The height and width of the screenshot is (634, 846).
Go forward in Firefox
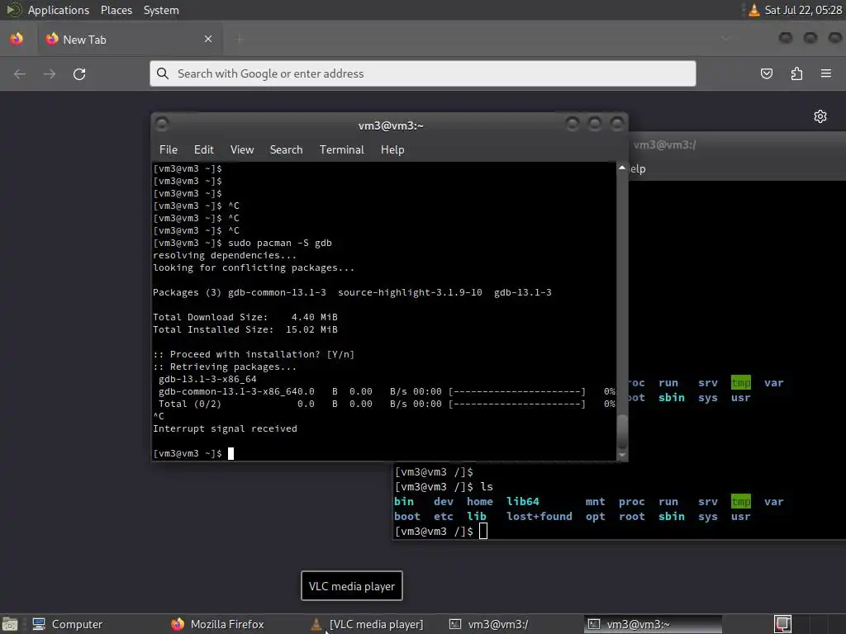(50, 73)
